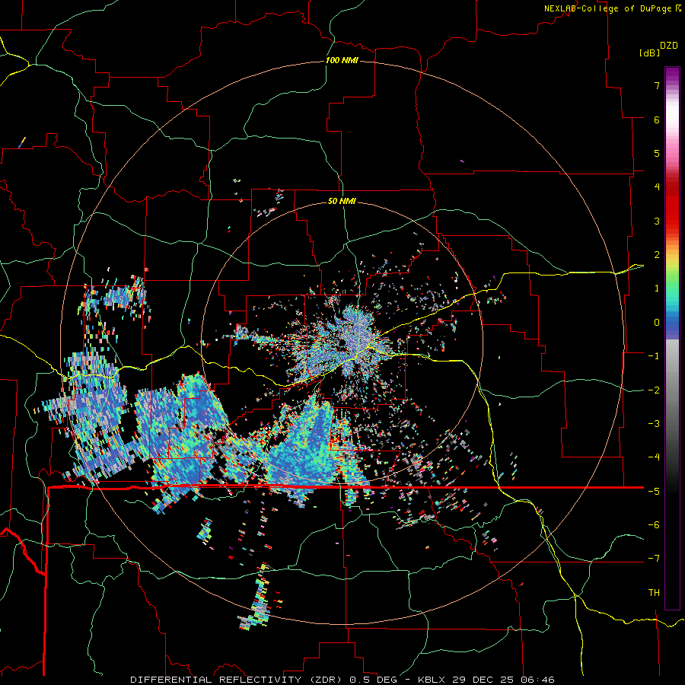Click the 6 value on color scale
685x685 pixels.
coord(657,119)
